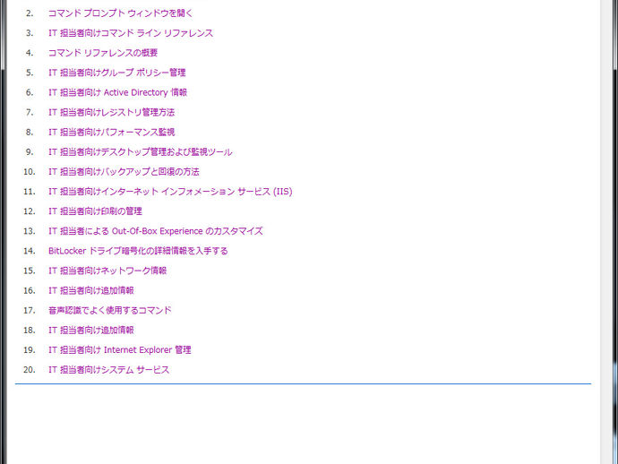Open link コマンド プロンプト ウィンドウを開く
This screenshot has height=464, width=618.
click(x=120, y=13)
